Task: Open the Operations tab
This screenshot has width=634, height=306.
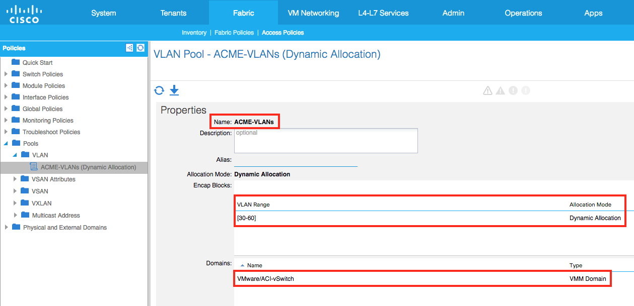Action: tap(523, 13)
